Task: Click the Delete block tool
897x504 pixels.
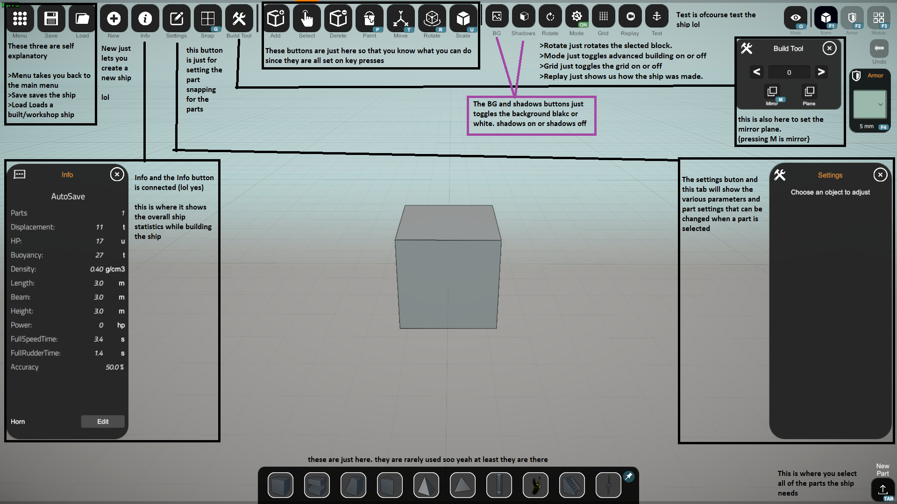Action: [338, 19]
